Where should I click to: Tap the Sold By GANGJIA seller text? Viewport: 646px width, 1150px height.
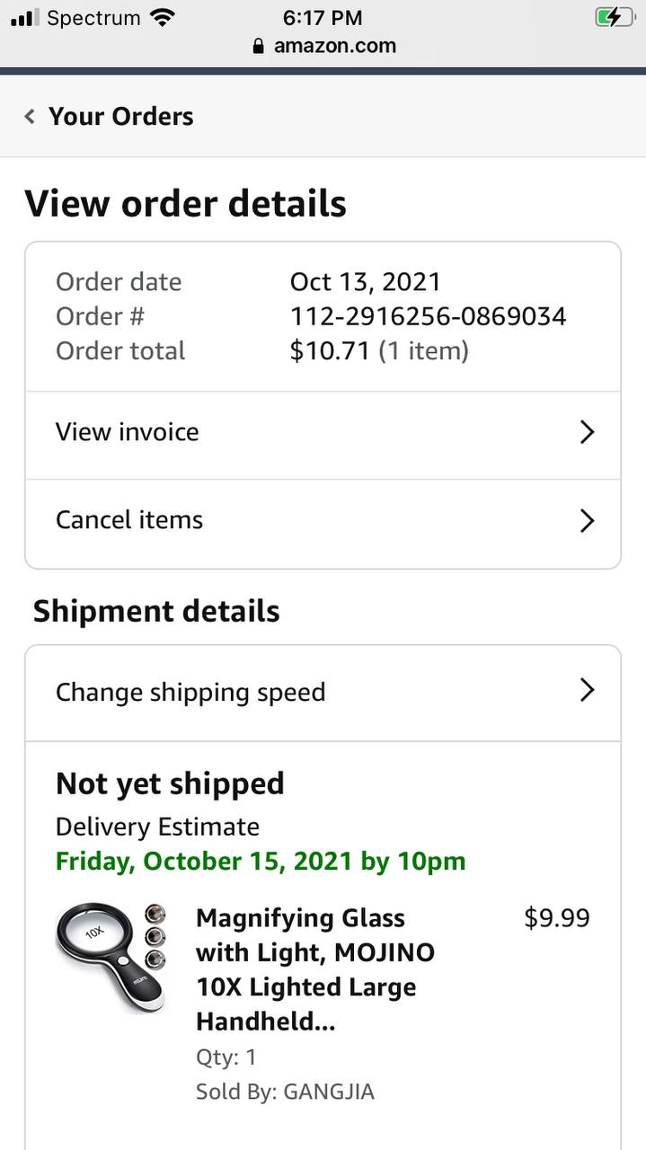coord(285,1092)
